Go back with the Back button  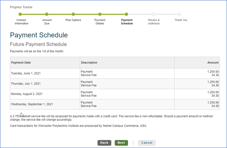[104, 143]
